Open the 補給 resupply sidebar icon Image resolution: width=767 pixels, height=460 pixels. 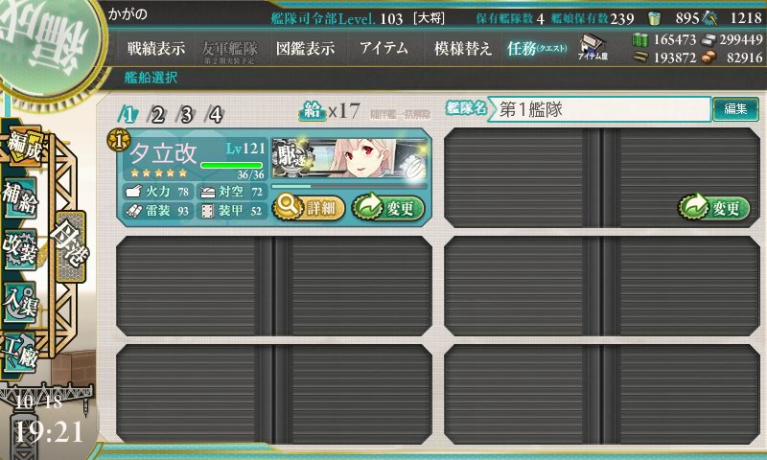[20, 198]
